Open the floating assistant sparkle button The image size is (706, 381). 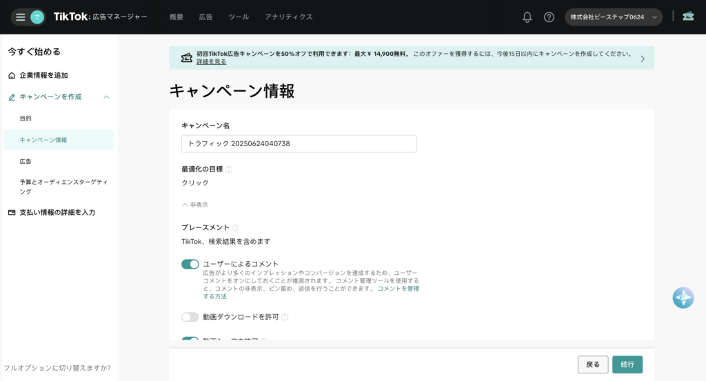pyautogui.click(x=683, y=298)
